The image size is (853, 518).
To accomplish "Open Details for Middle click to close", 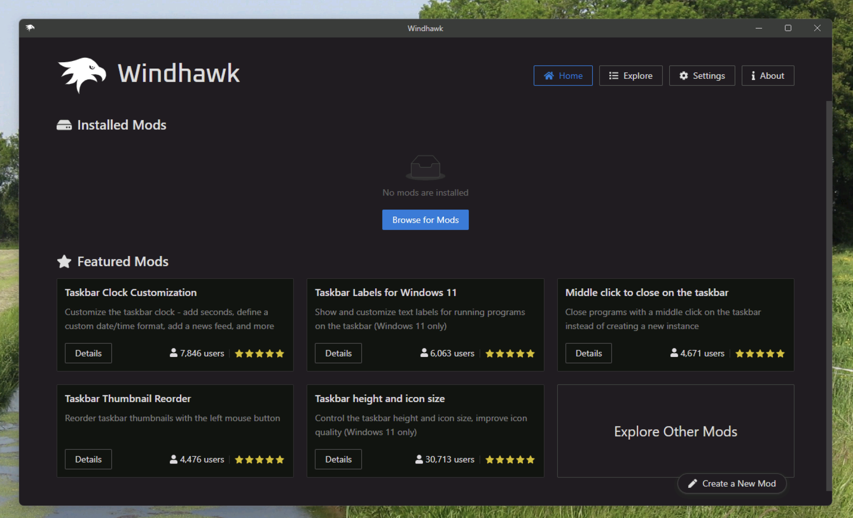I will pos(589,353).
